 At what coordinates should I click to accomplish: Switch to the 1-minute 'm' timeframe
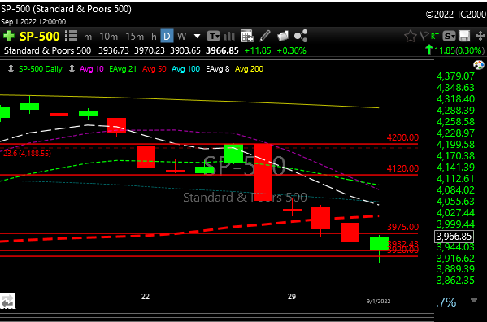tap(88, 37)
